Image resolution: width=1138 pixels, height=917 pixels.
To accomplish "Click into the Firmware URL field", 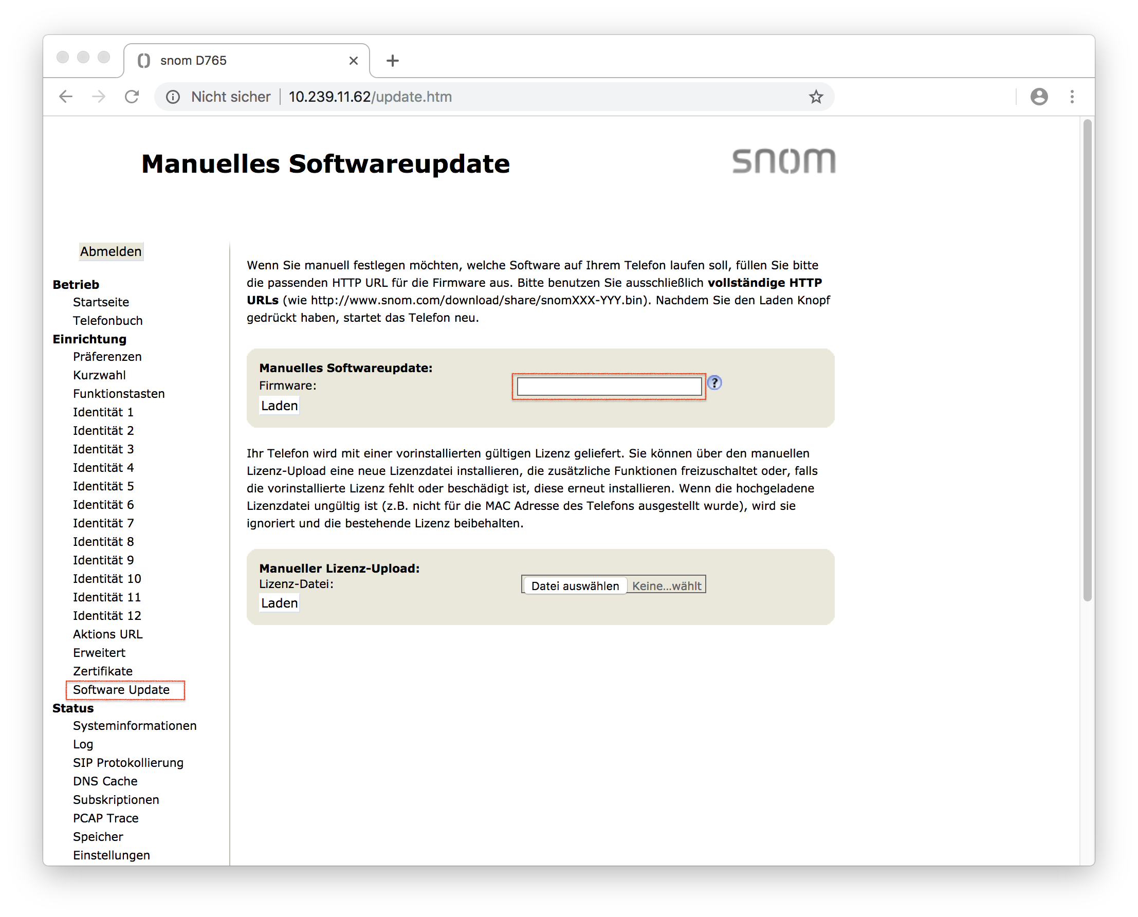I will (609, 387).
